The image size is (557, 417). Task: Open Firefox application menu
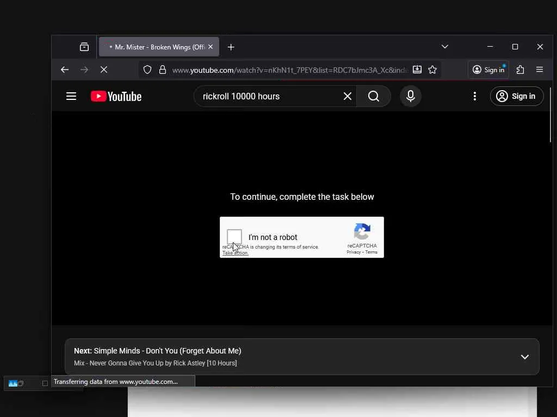click(x=540, y=69)
